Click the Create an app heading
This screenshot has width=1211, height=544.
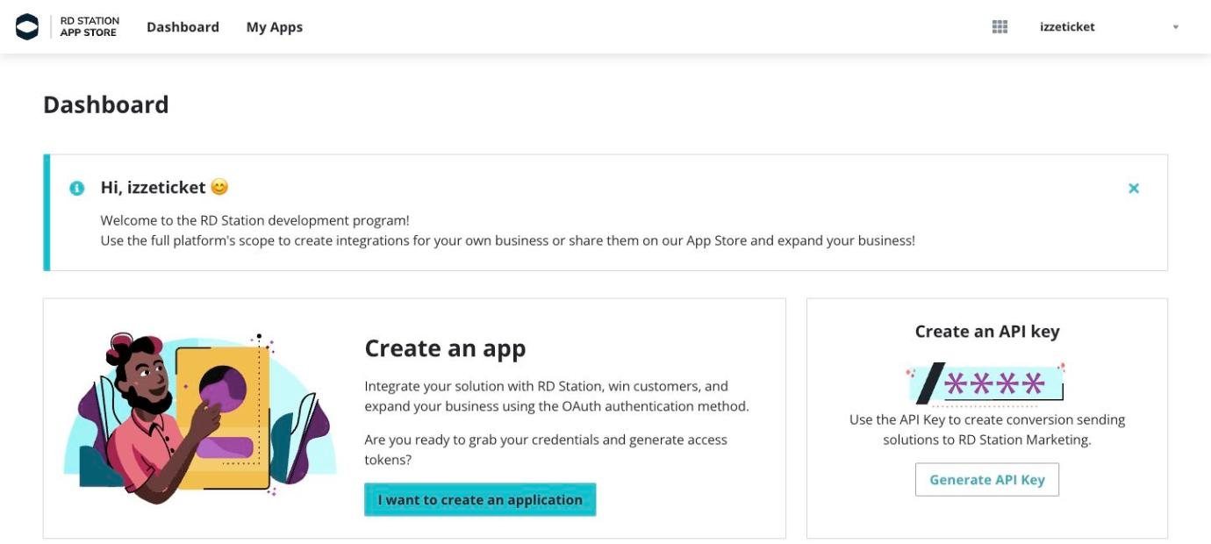[445, 348]
